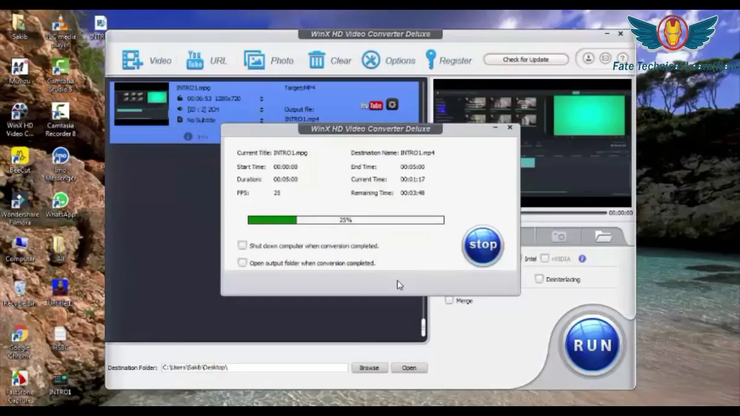Click the INTRO1.mpg file name in list
Viewport: 740px width, 416px height.
tap(194, 88)
